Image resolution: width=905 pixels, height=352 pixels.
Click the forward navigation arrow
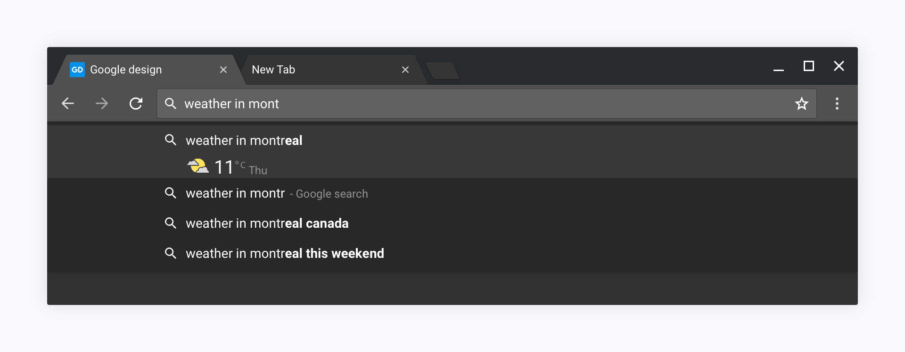[x=102, y=104]
